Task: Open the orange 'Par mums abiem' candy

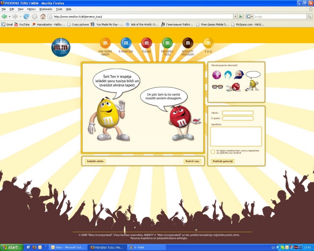Action: [105, 43]
